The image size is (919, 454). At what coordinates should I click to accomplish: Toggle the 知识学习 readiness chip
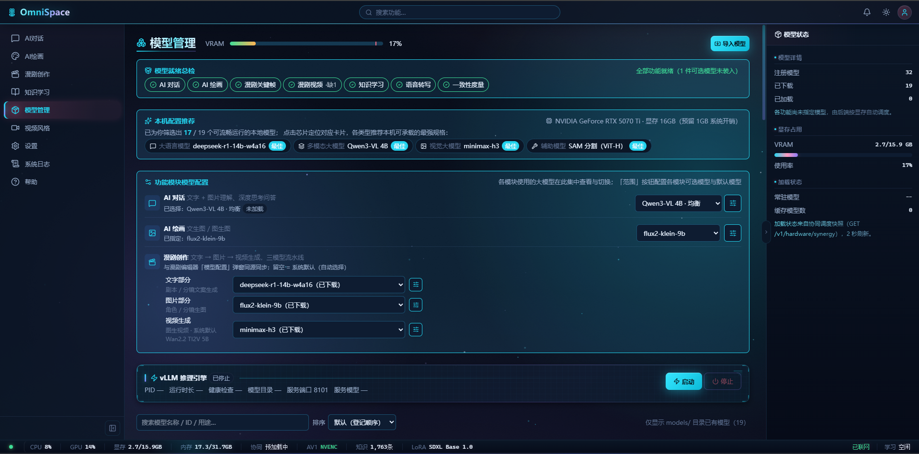(x=366, y=85)
